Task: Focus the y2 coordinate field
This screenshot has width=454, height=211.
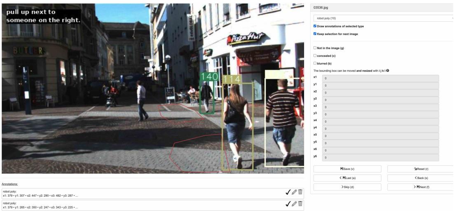Action: tap(380, 100)
